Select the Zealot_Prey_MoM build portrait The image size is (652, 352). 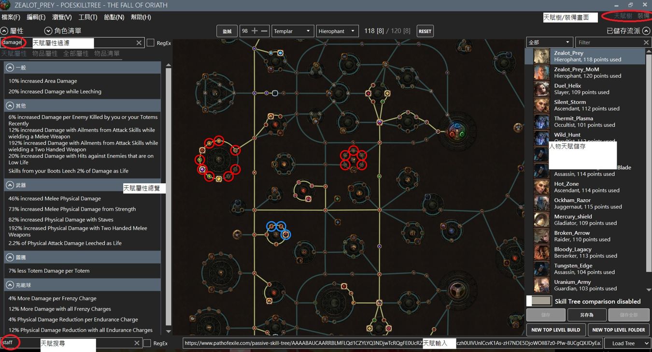point(541,73)
